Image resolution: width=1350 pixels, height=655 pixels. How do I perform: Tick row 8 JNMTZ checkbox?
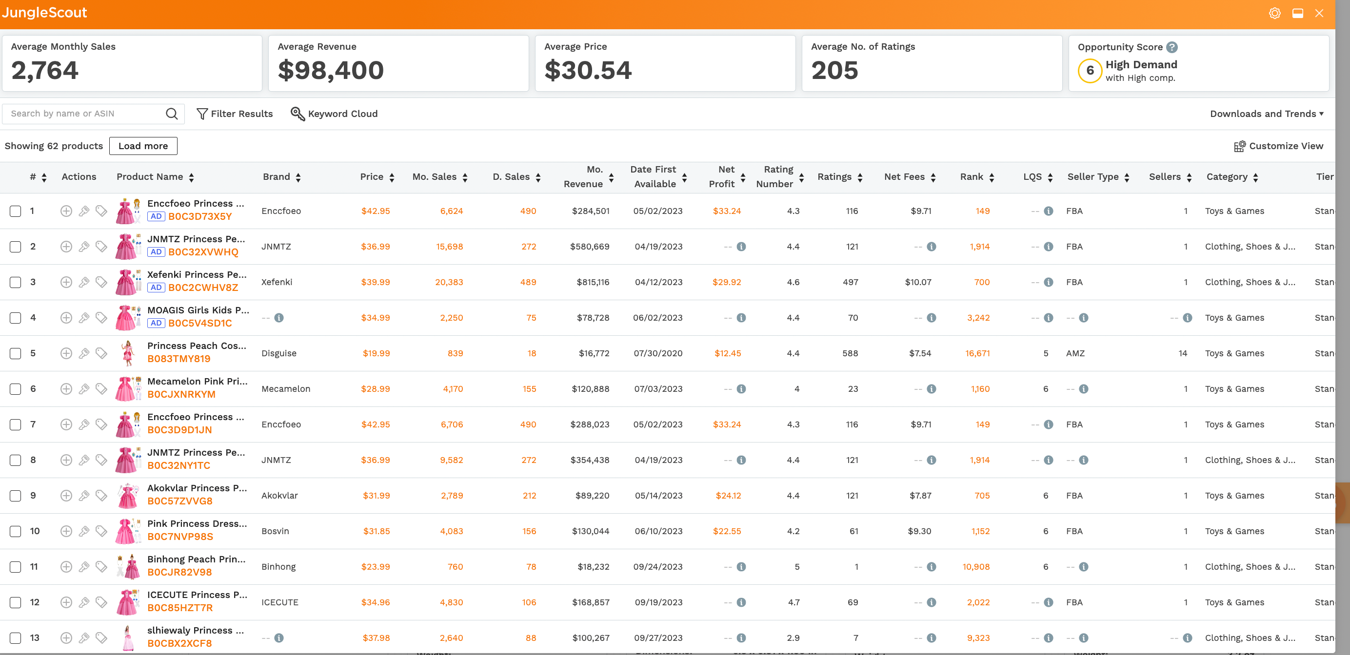pyautogui.click(x=16, y=461)
